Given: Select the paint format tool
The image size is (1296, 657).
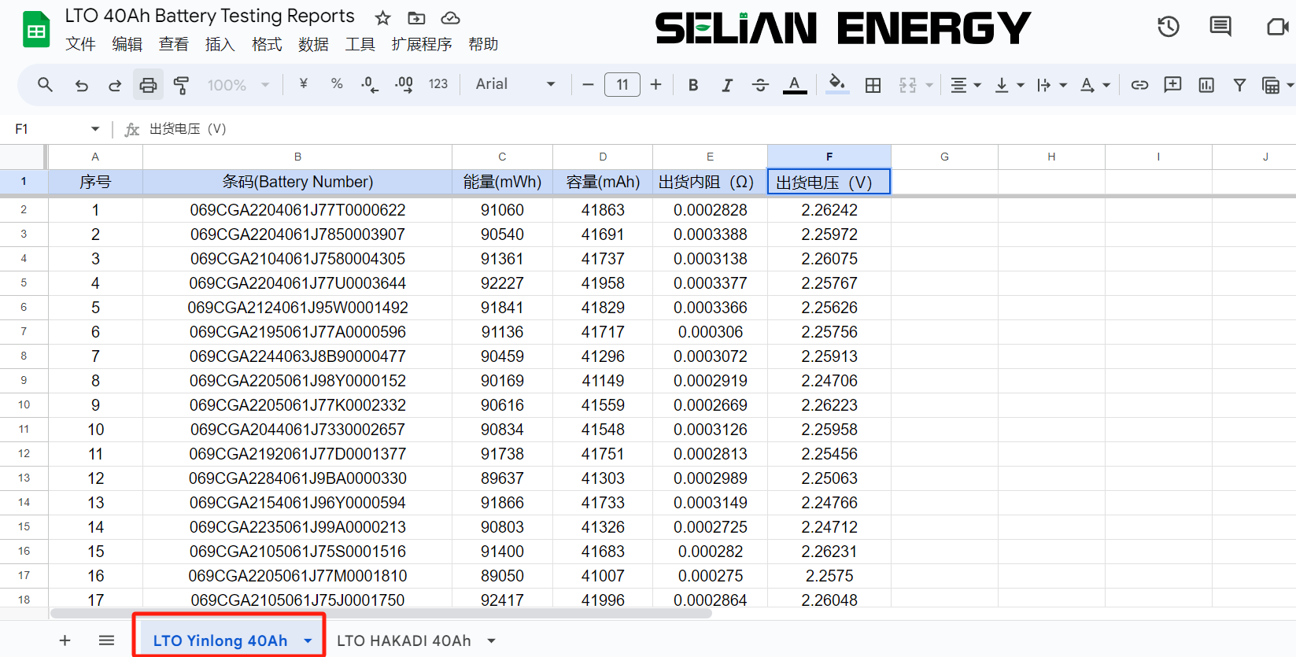Looking at the screenshot, I should (181, 85).
